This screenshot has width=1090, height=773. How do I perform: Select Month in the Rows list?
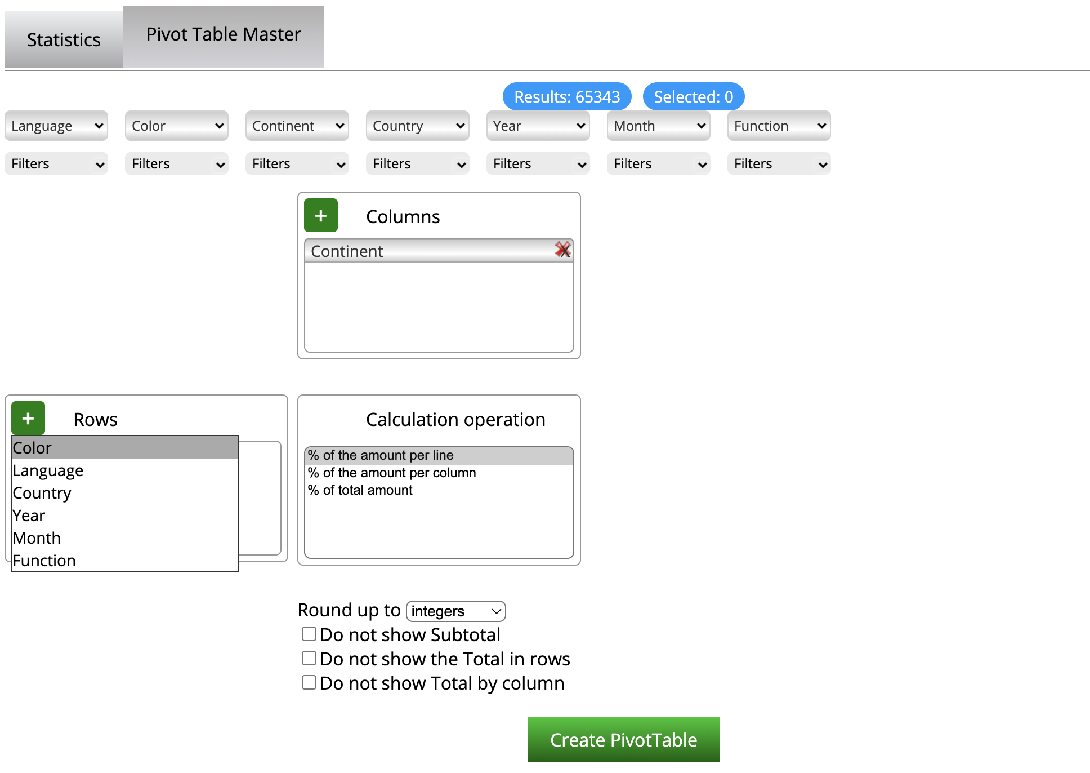pyautogui.click(x=125, y=537)
